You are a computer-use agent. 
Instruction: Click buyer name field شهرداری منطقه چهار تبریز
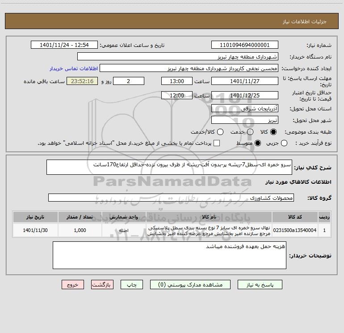click(x=178, y=57)
